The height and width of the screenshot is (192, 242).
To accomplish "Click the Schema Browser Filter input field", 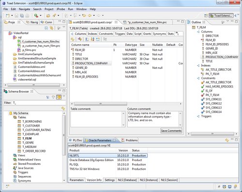I will tap(39, 103).
